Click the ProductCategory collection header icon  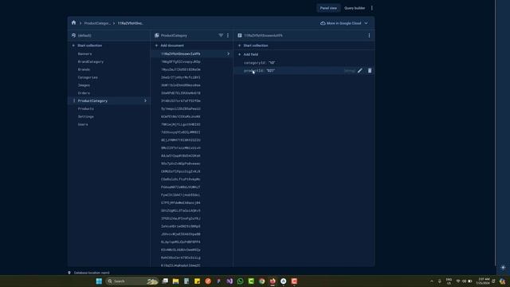pos(157,35)
